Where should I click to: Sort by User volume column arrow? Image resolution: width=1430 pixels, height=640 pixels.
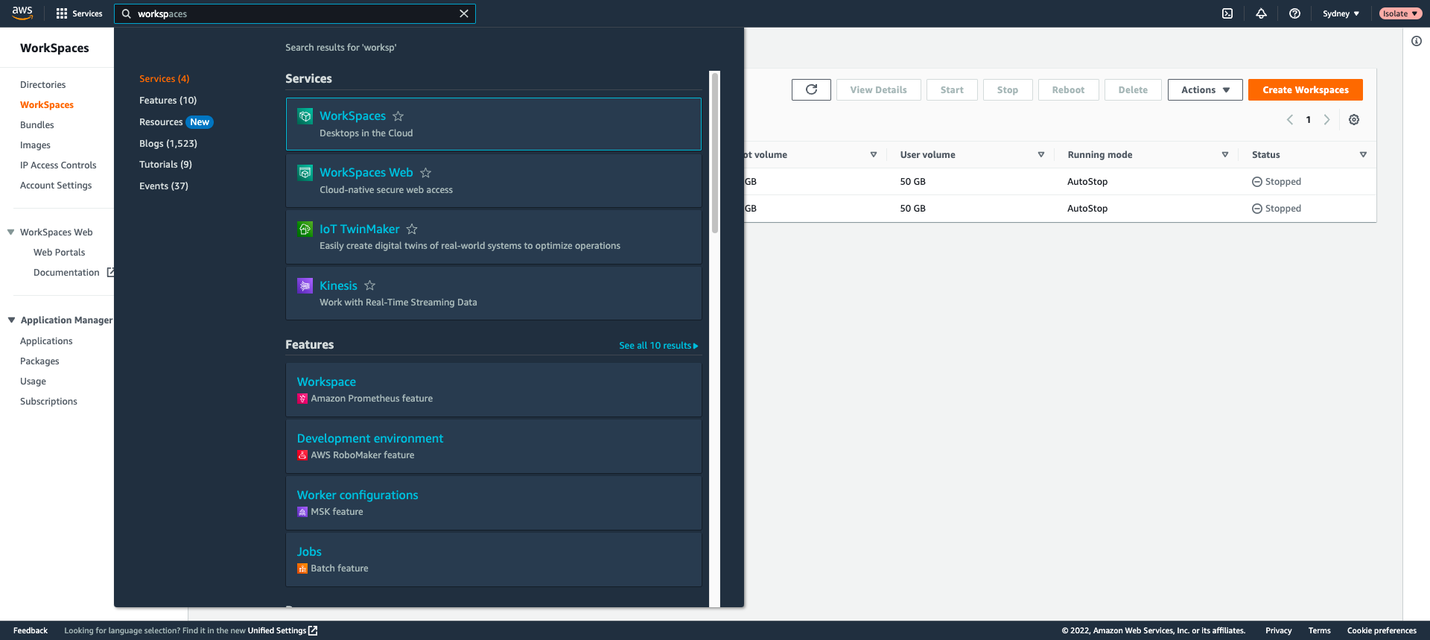[x=1041, y=155]
